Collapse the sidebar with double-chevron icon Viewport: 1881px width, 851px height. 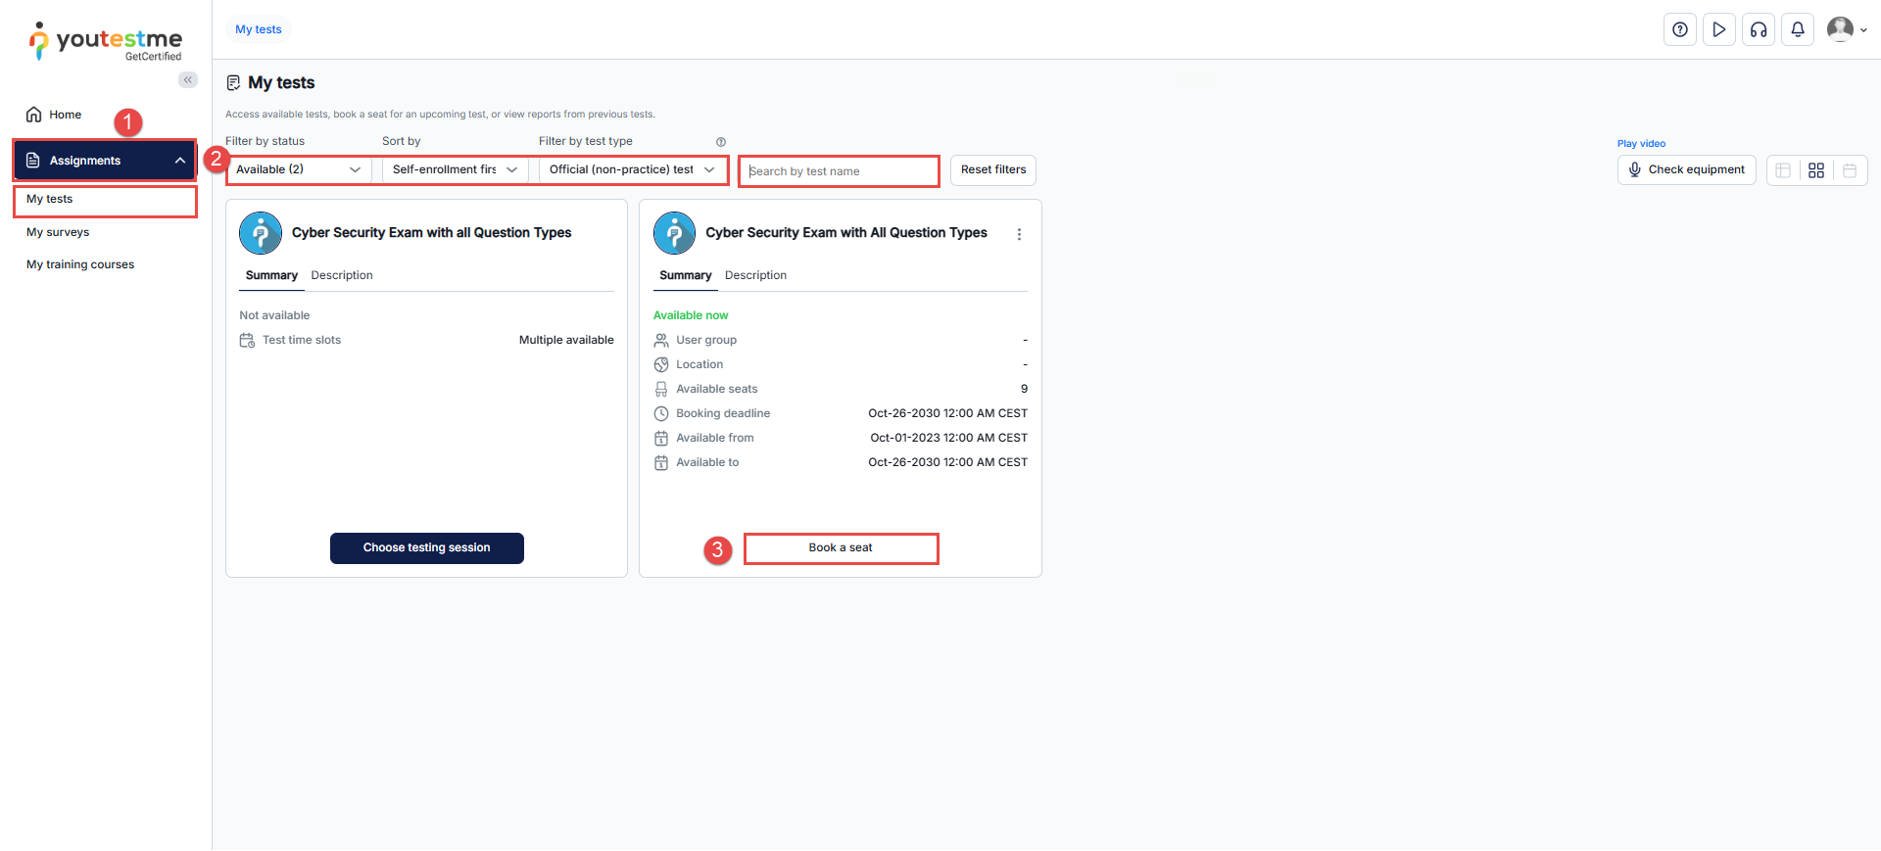coord(187,80)
